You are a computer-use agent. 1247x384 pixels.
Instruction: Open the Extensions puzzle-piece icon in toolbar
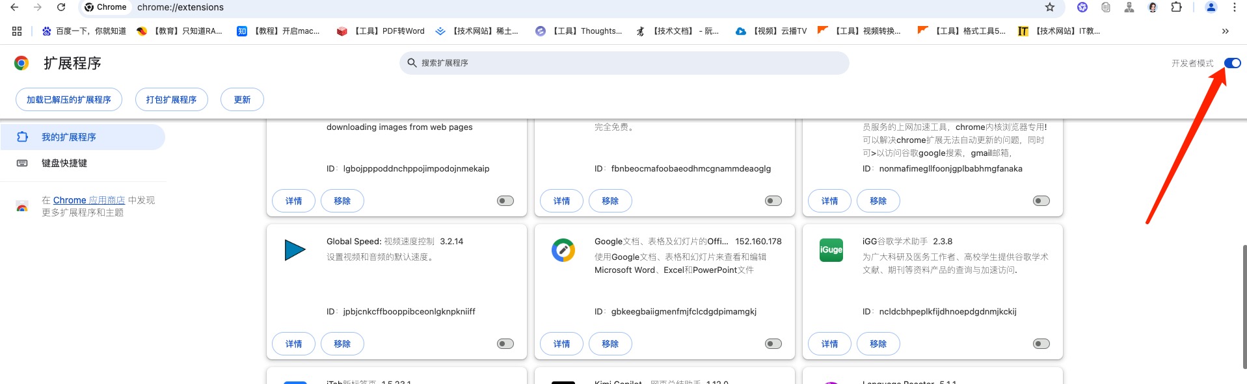(x=1176, y=7)
